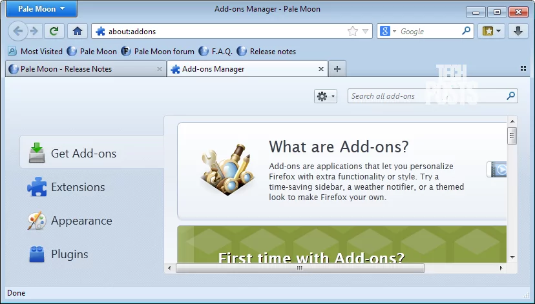
Task: Click the blue brick Plugins icon
Action: [x=37, y=254]
